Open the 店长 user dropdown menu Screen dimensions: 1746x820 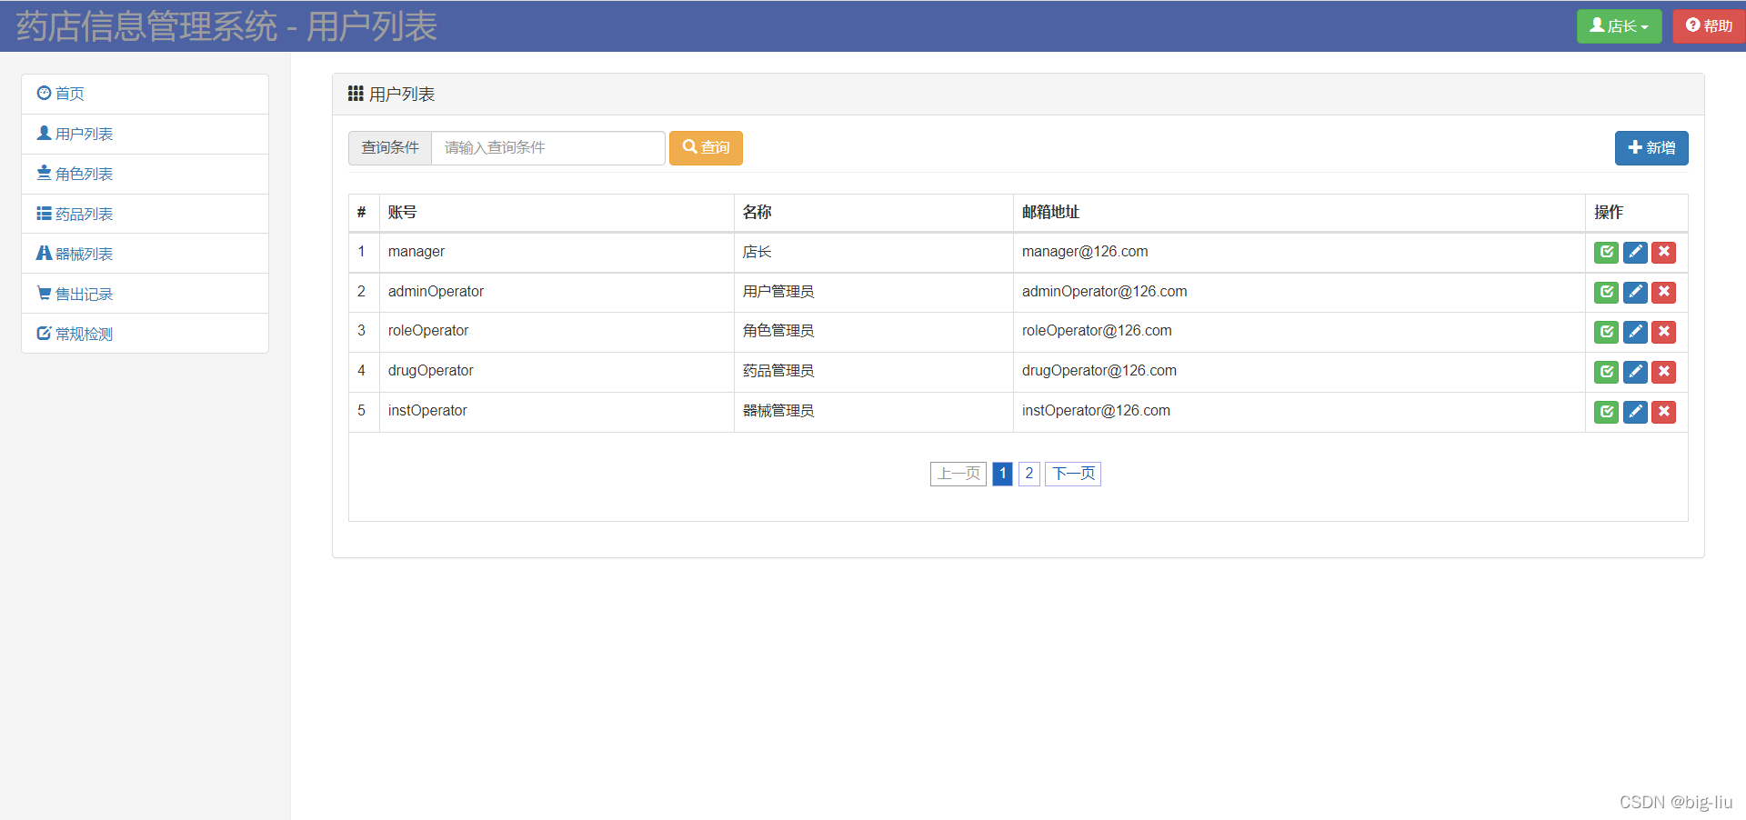[1619, 26]
